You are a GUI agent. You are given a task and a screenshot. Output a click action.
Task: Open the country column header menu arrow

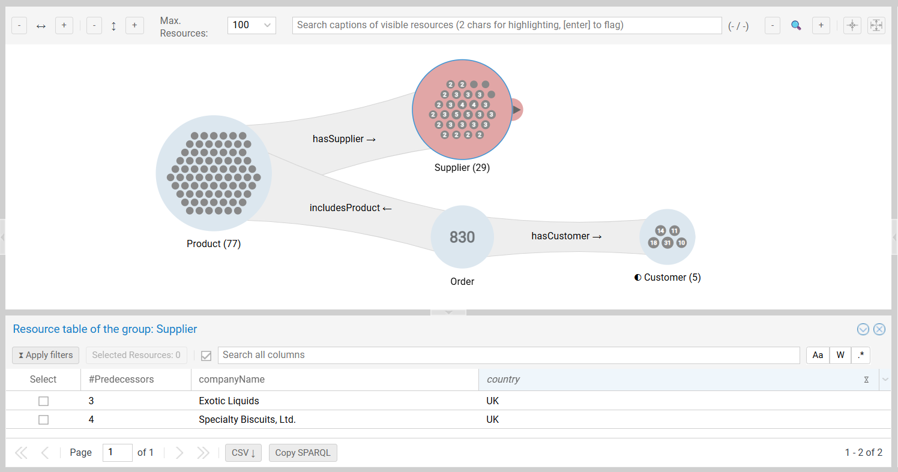885,380
